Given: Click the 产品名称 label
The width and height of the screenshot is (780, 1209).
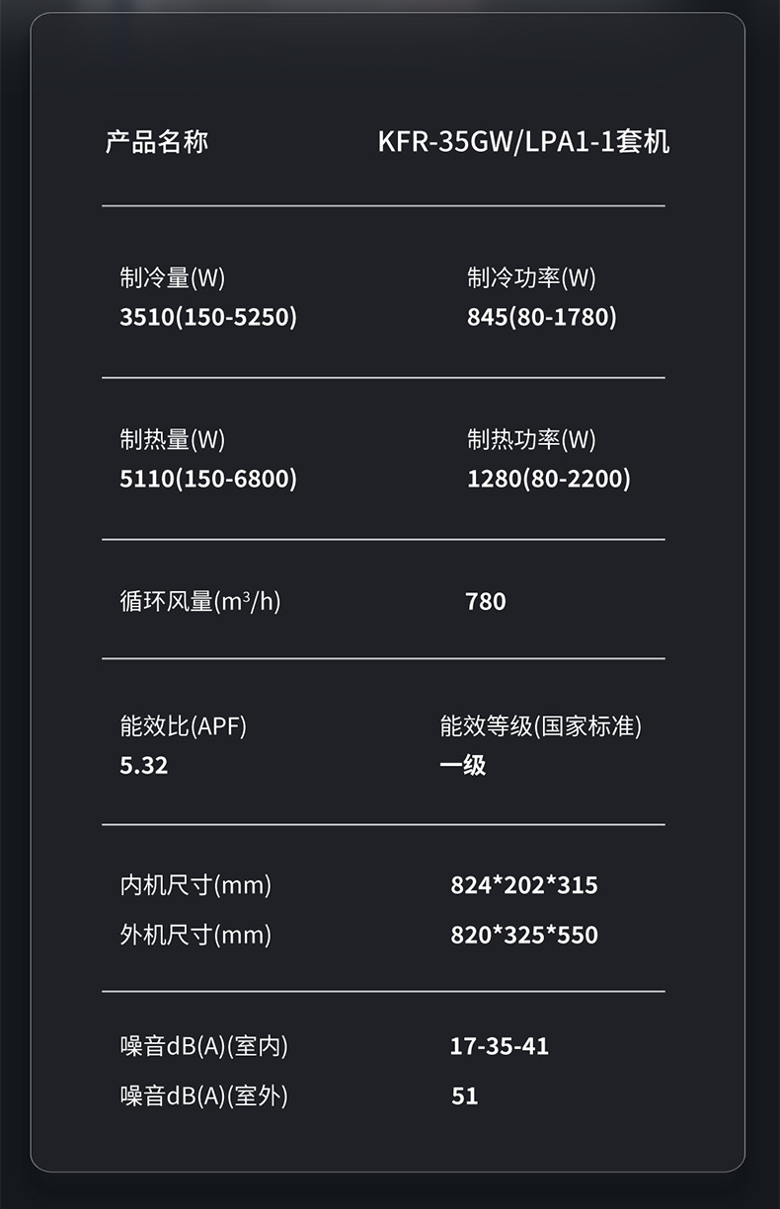Looking at the screenshot, I should pos(157,142).
